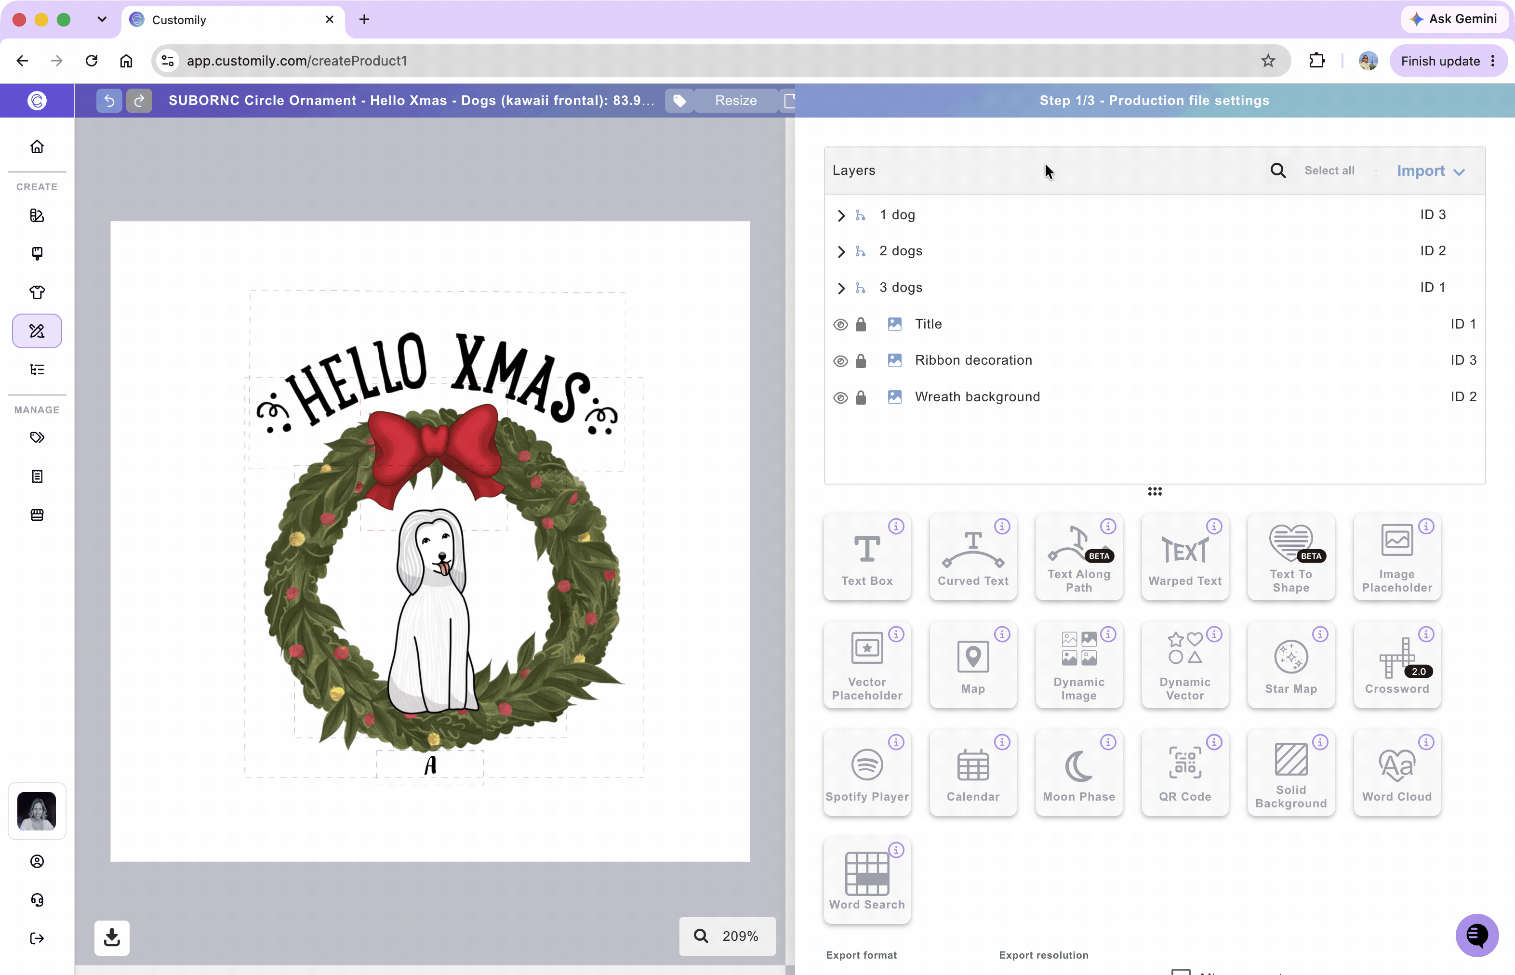Select all layers
Image resolution: width=1515 pixels, height=975 pixels.
click(x=1329, y=171)
